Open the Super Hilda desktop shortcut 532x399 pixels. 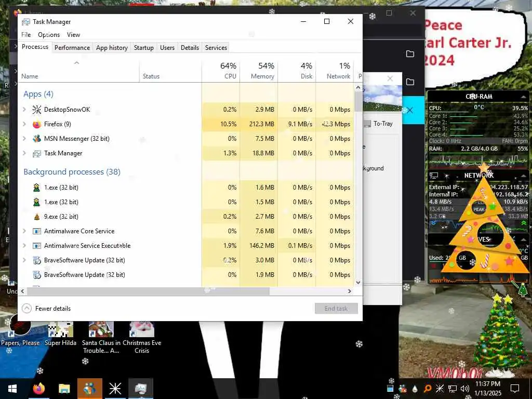[60, 334]
